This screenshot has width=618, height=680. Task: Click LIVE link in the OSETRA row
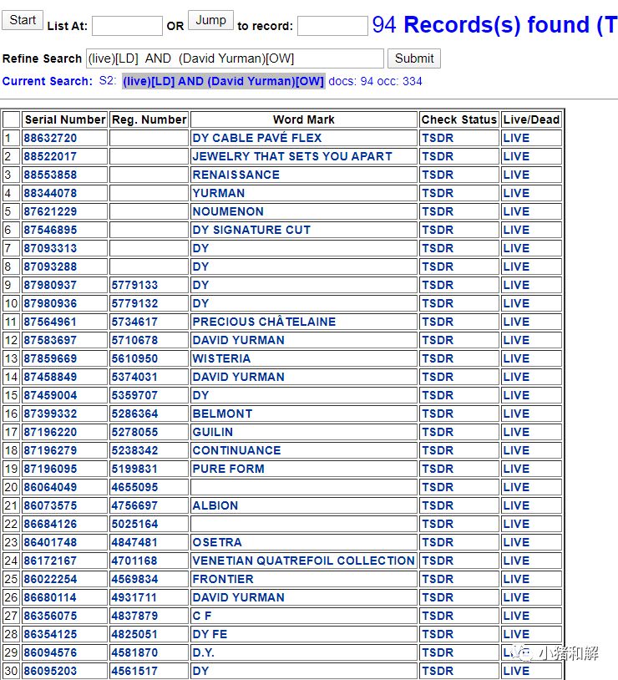click(x=516, y=542)
